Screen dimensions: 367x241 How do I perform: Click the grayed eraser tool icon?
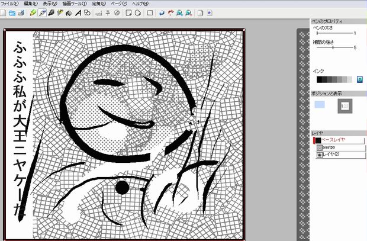(99, 13)
